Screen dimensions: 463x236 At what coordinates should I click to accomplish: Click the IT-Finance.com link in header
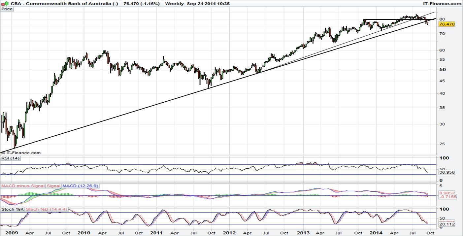[x=442, y=3]
